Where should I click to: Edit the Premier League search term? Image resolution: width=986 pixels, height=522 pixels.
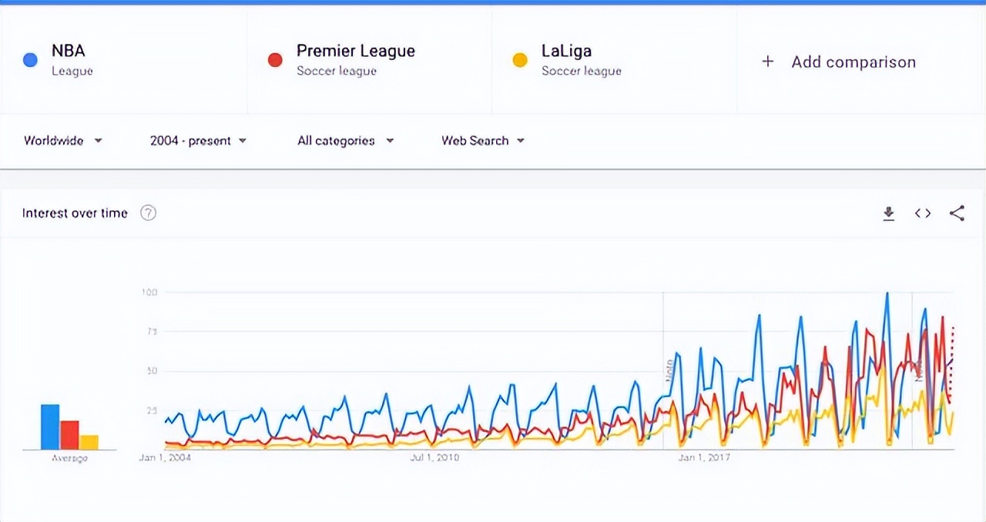click(355, 52)
